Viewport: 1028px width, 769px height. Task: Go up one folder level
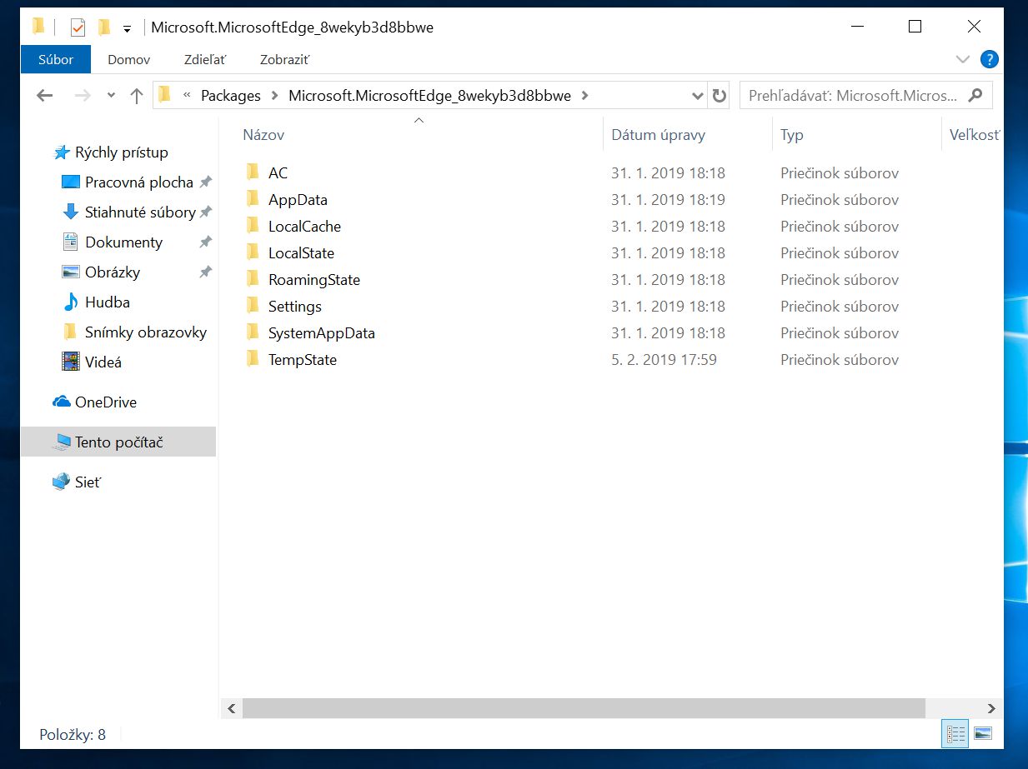(x=137, y=96)
